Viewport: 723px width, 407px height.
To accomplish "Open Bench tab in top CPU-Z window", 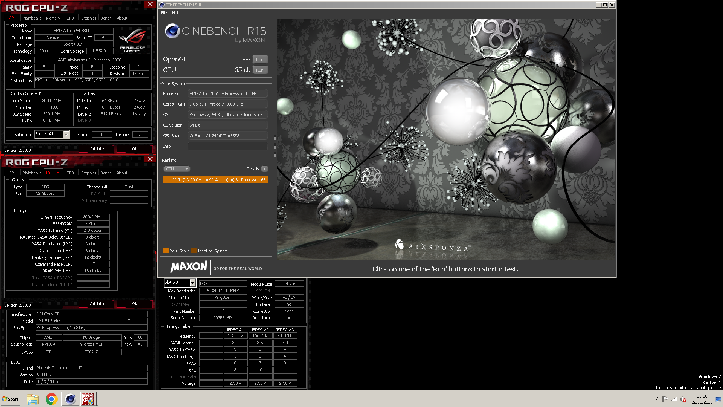I will point(106,18).
